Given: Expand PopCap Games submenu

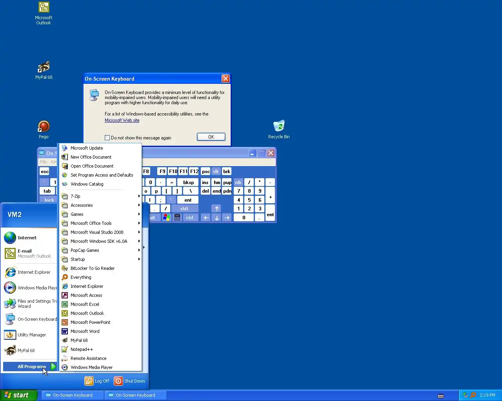Looking at the screenshot, I should tap(100, 250).
